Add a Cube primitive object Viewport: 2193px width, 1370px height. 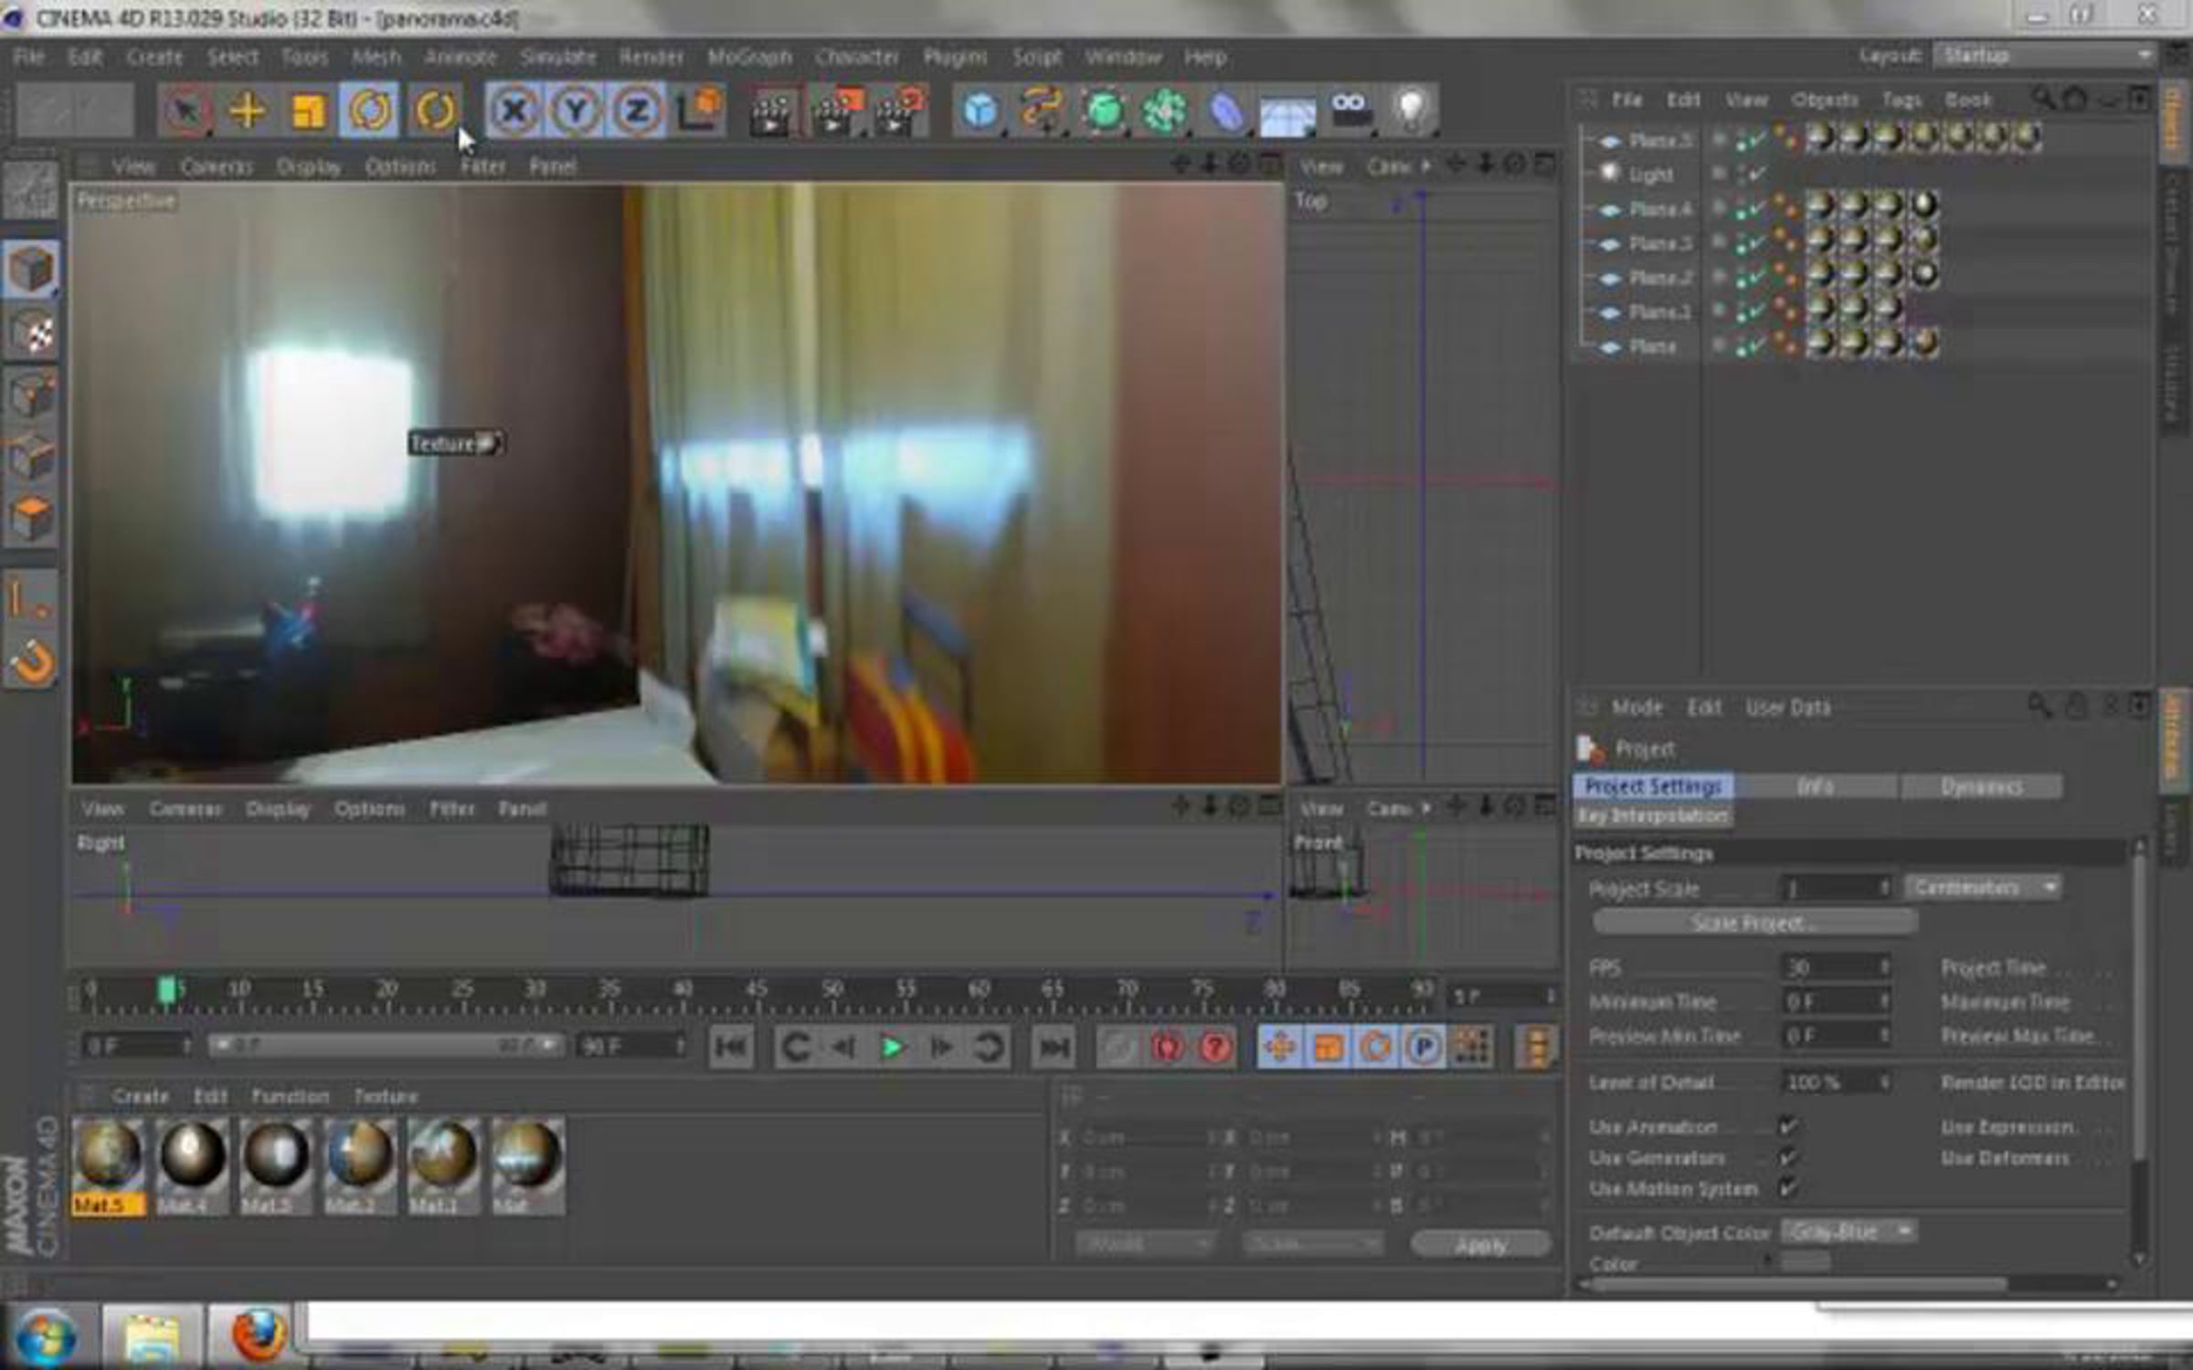coord(980,111)
